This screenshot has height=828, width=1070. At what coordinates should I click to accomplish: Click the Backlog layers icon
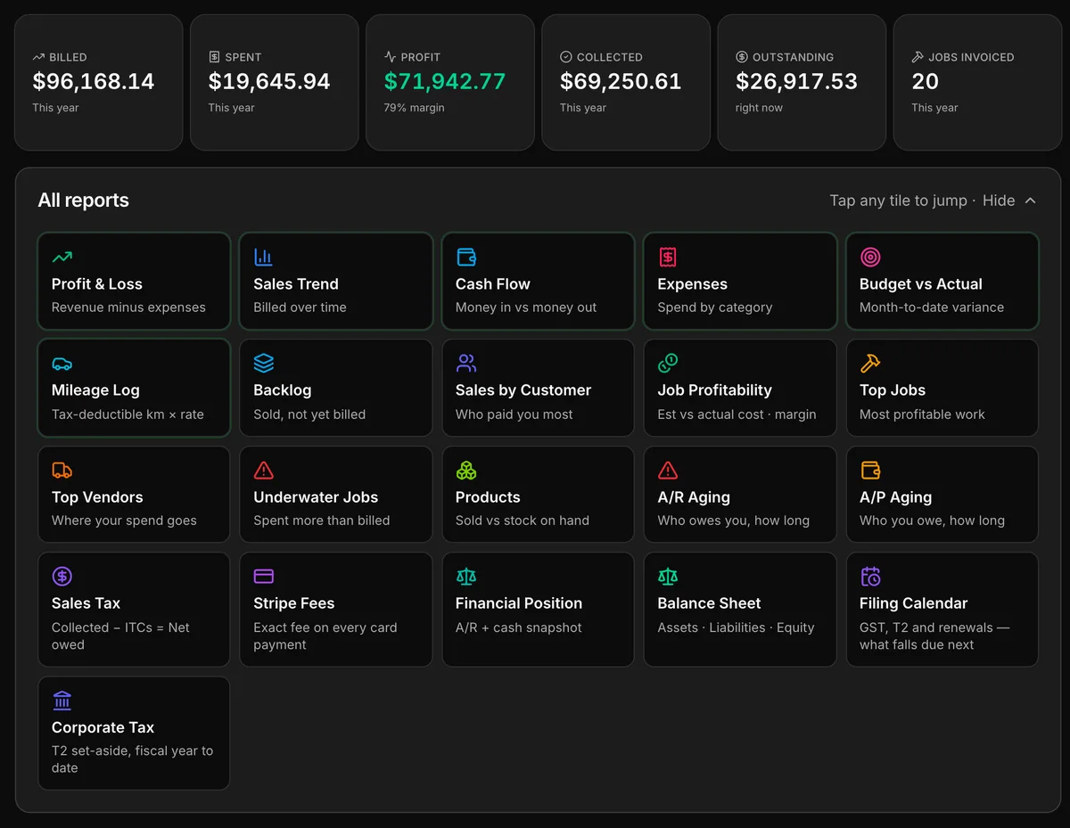pyautogui.click(x=264, y=364)
